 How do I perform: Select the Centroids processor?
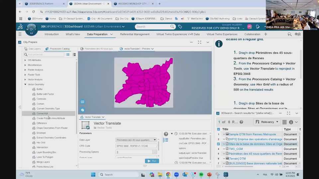click(x=41, y=99)
